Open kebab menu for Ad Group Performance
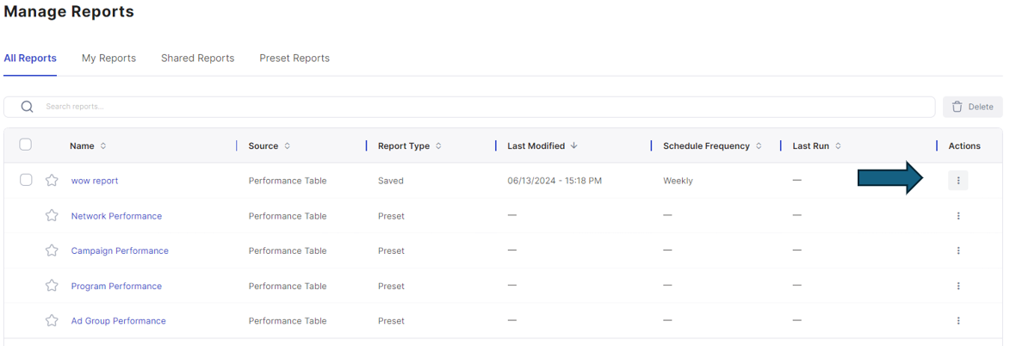This screenshot has width=1010, height=346. 957,320
